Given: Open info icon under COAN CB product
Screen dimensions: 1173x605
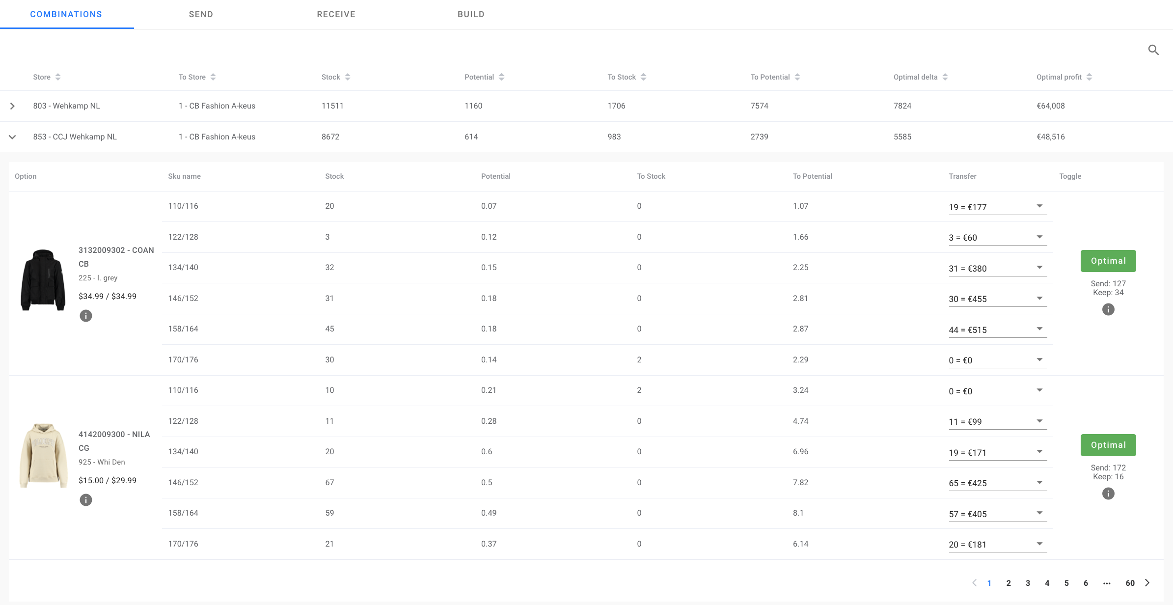Looking at the screenshot, I should [85, 316].
